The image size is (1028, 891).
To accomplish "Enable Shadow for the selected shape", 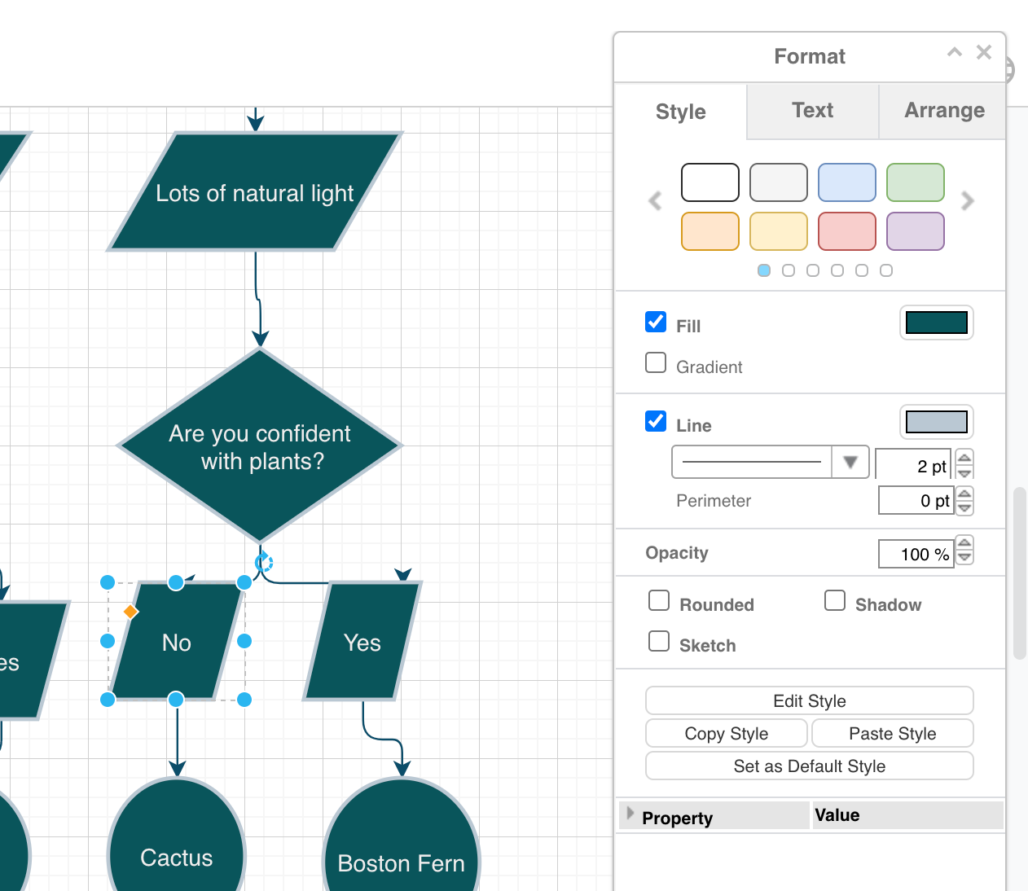I will point(835,600).
